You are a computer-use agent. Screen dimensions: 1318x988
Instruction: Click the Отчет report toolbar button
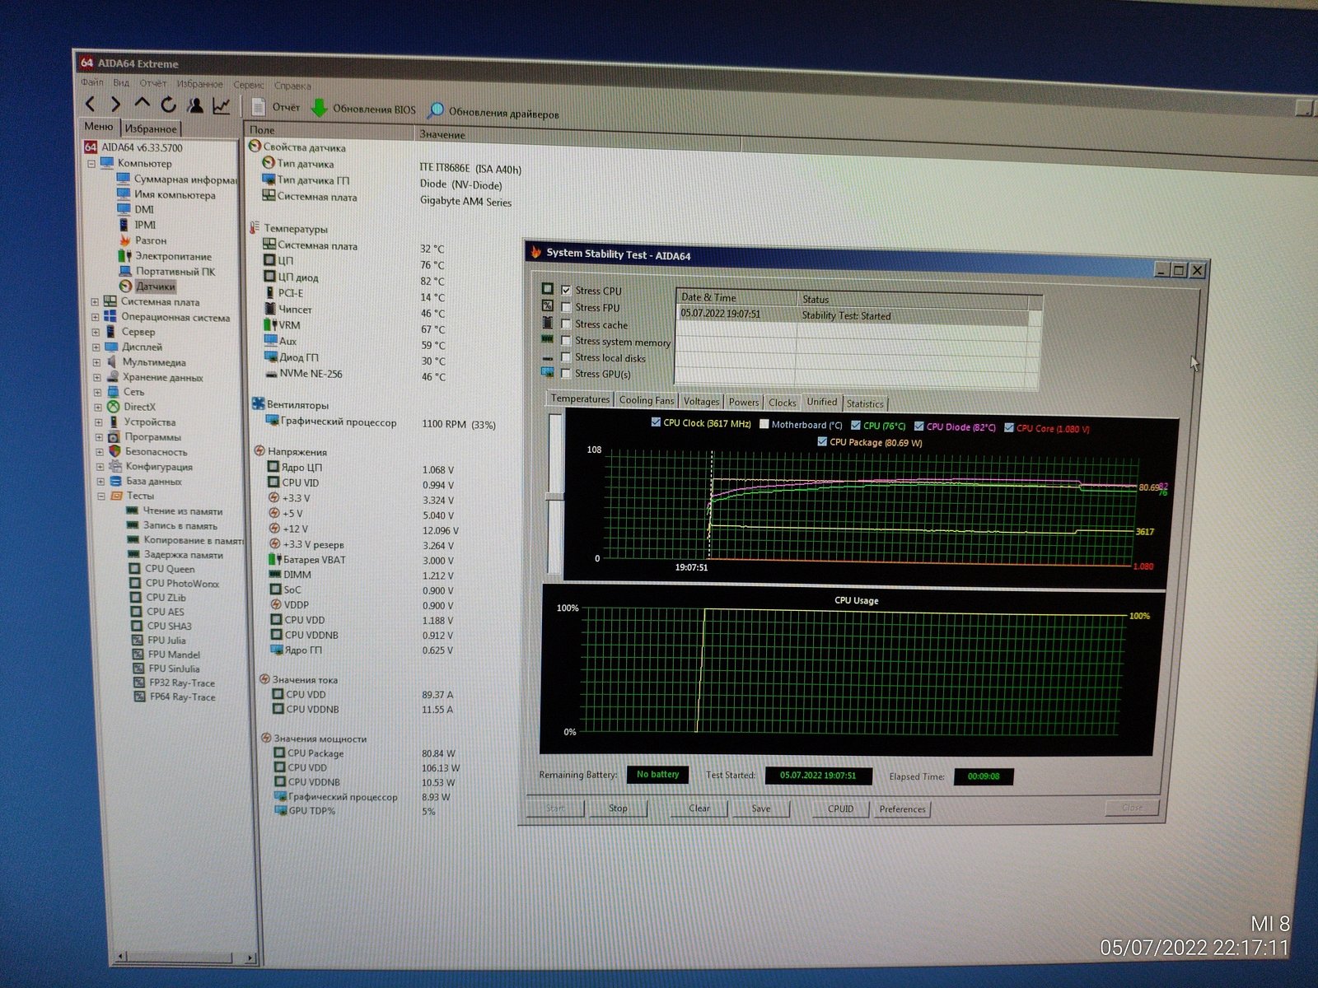click(276, 107)
